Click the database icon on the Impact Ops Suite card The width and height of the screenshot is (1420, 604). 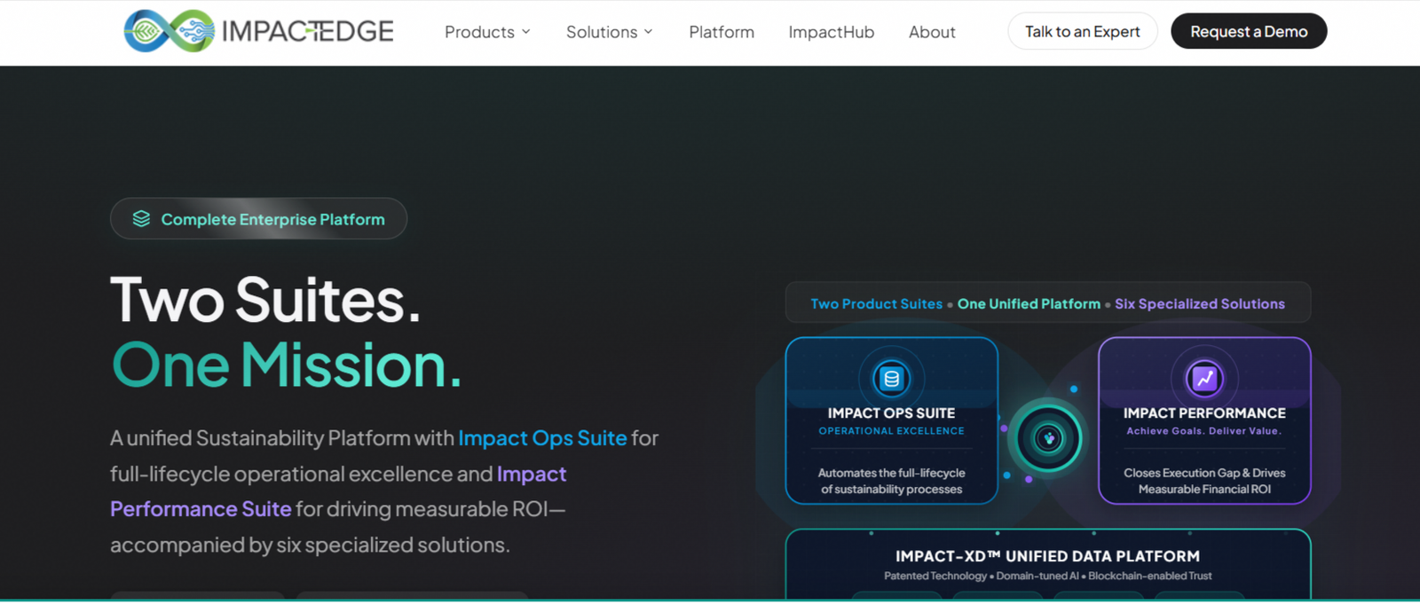coord(891,379)
